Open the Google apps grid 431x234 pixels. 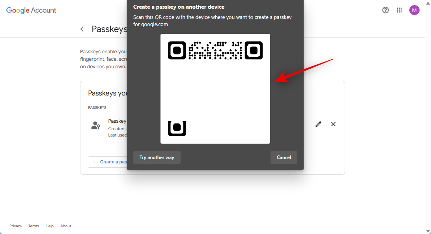click(399, 10)
